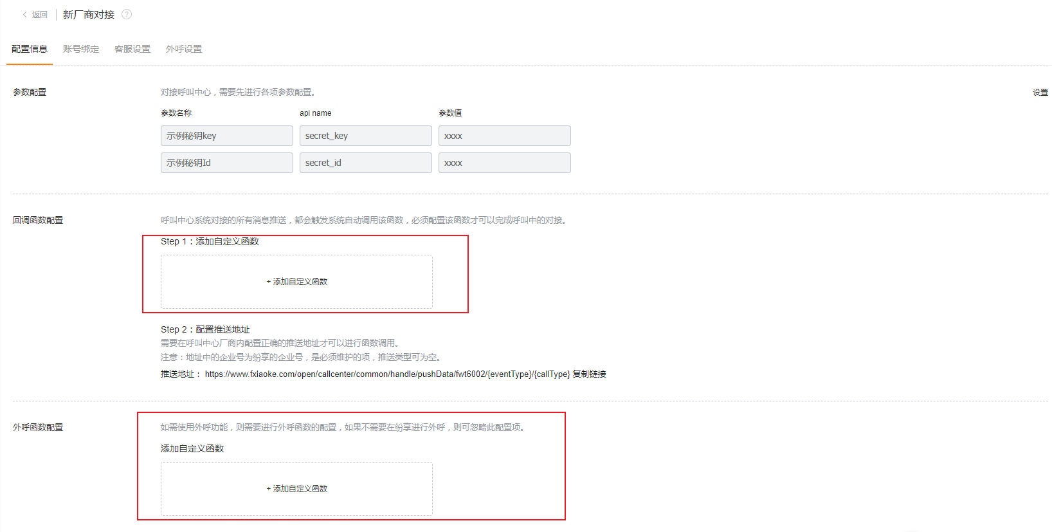1052x532 pixels.
Task: Open the 账号绑定 tab
Action: coord(81,50)
